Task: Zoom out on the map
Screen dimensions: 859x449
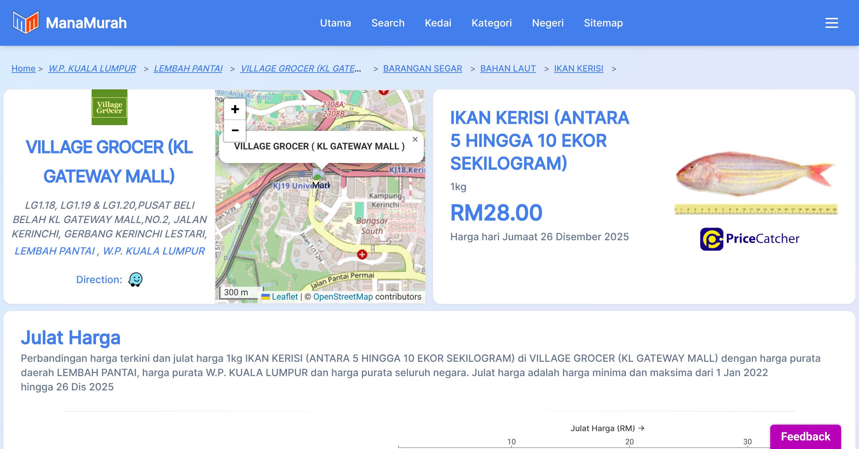Action: (235, 130)
